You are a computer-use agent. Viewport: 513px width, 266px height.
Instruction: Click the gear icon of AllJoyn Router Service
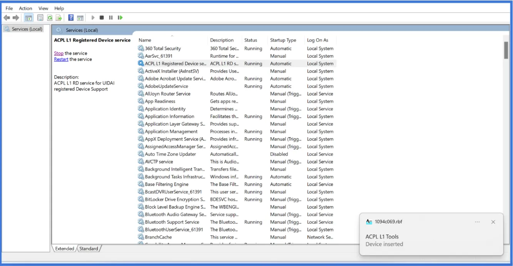(141, 94)
